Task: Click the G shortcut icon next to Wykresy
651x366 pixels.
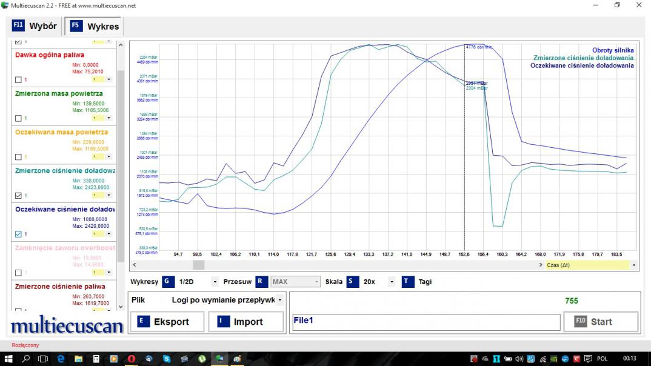Action: pos(168,281)
